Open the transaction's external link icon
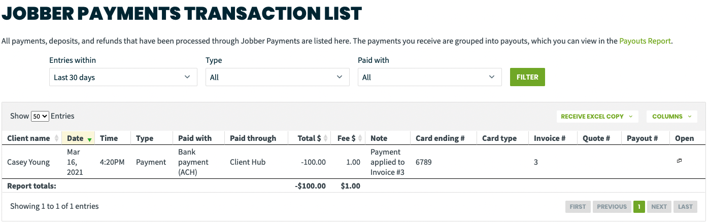709x224 pixels. point(679,161)
